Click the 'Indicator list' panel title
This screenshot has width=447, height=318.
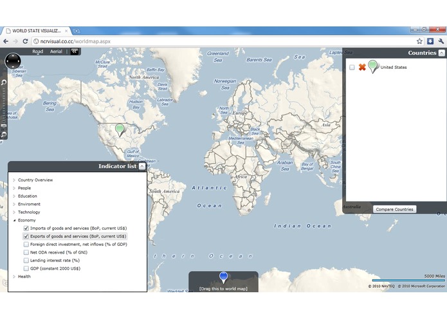118,166
